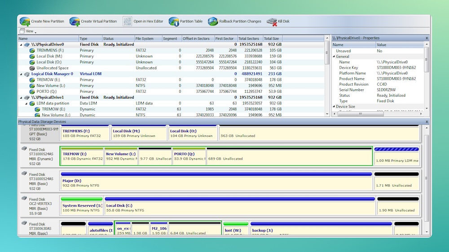The image size is (449, 252).
Task: Close the PhysicalDrive0 Properties panel
Action: (427, 38)
